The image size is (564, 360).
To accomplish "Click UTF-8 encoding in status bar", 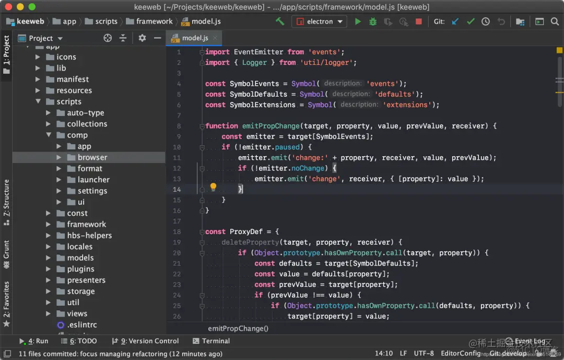I will point(424,354).
